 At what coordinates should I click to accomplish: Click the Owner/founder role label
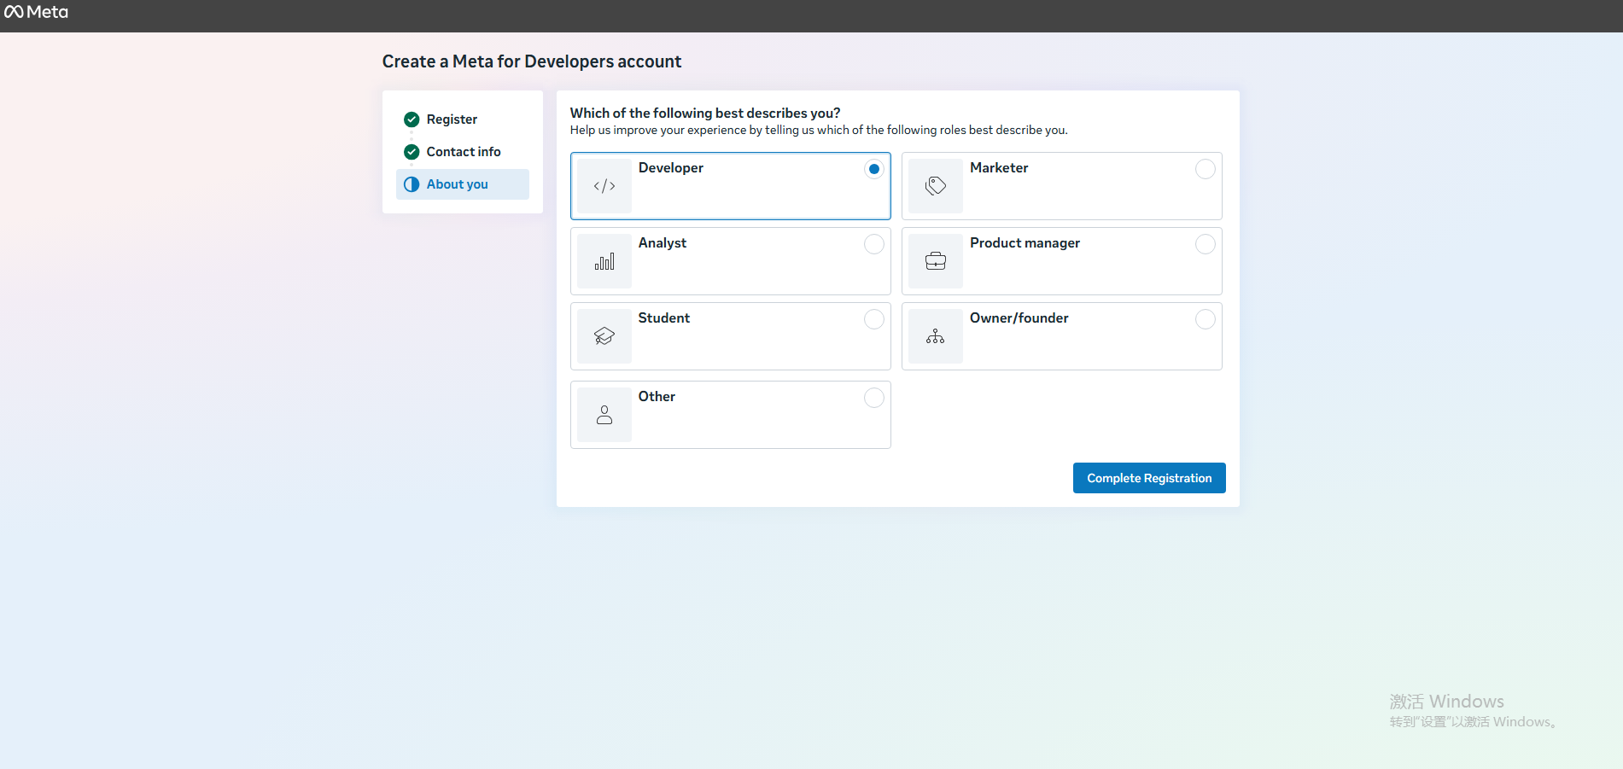pyautogui.click(x=1019, y=318)
